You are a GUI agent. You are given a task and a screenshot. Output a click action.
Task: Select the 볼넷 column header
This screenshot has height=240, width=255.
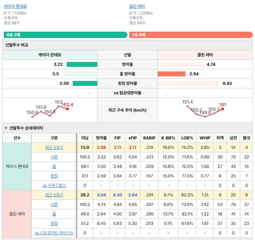pyautogui.click(x=246, y=138)
